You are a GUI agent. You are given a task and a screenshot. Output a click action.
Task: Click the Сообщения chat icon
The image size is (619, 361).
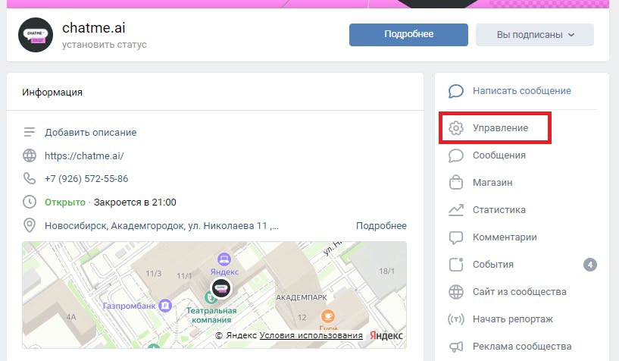[455, 155]
